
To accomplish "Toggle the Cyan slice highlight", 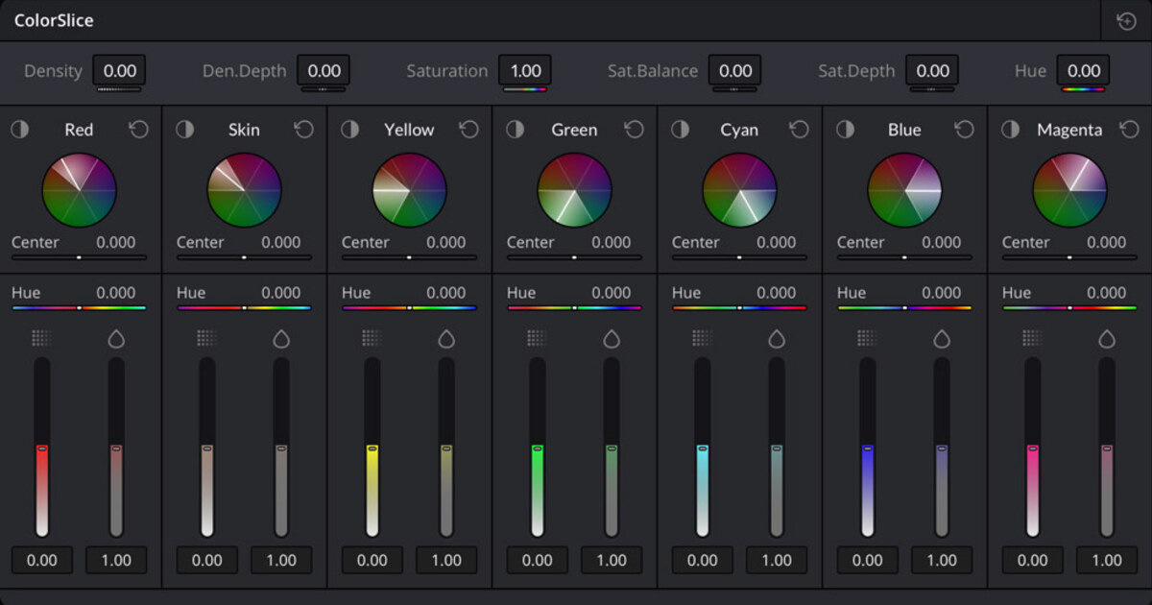I will (x=680, y=130).
